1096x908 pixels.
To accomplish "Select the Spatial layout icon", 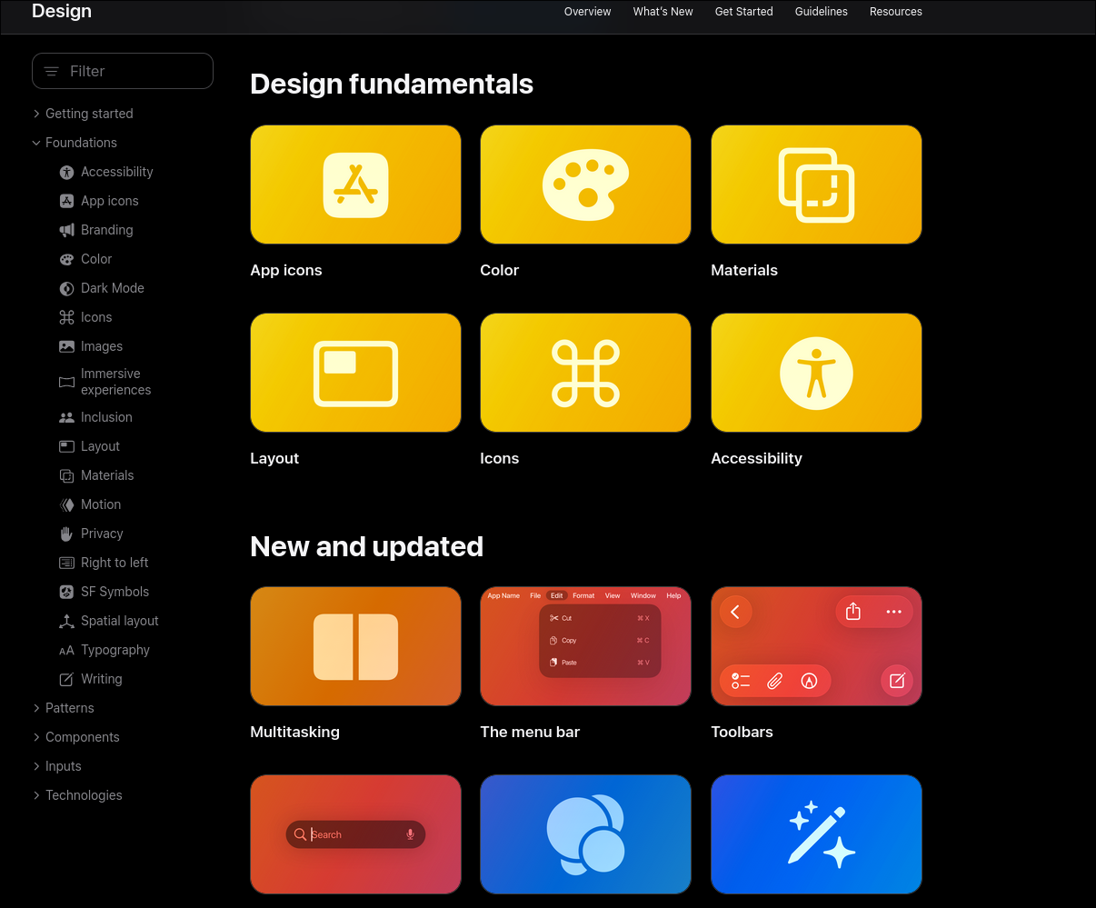I will click(66, 621).
